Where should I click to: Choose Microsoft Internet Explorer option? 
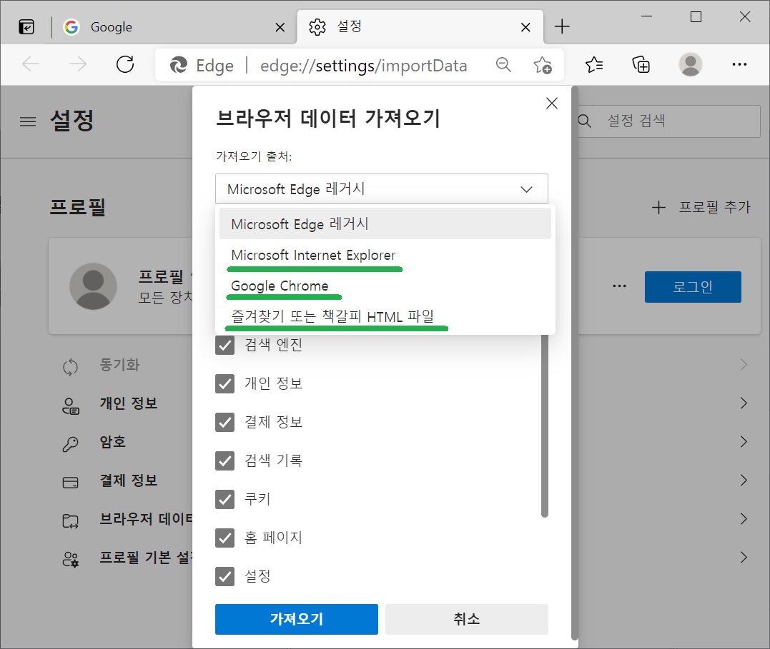click(385, 255)
